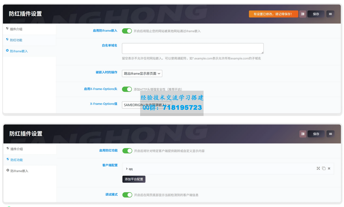Toggle 调试模式 switch
The width and height of the screenshot is (344, 207).
[127, 195]
